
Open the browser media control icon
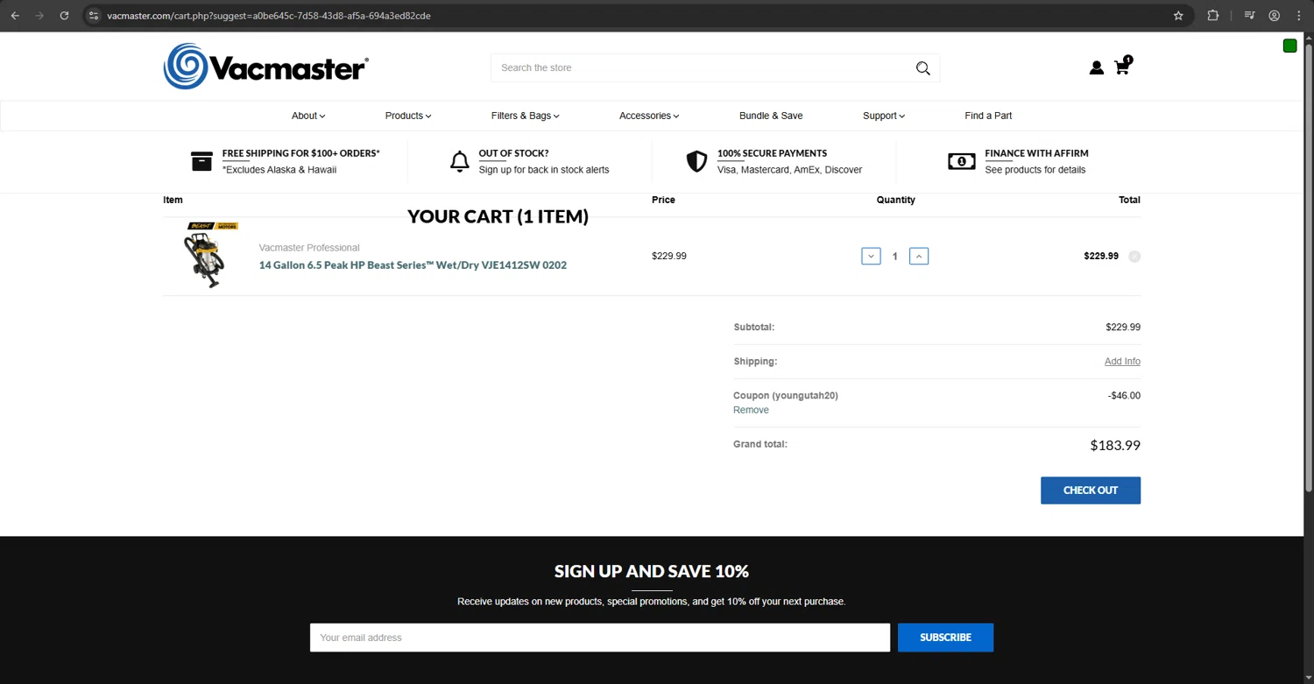pos(1249,16)
